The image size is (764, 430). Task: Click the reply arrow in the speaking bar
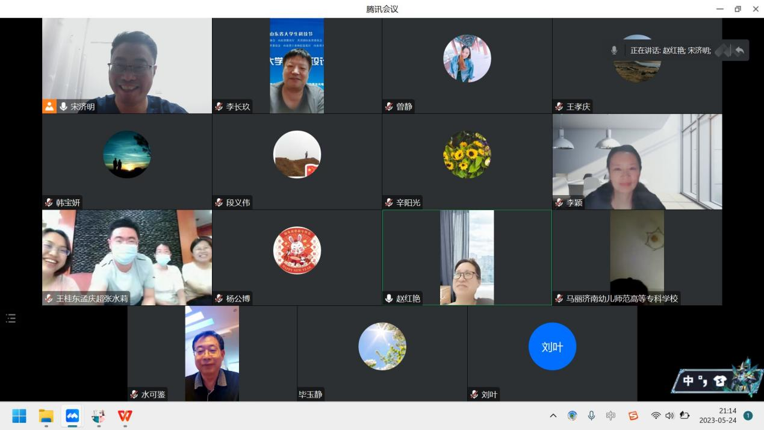(739, 51)
